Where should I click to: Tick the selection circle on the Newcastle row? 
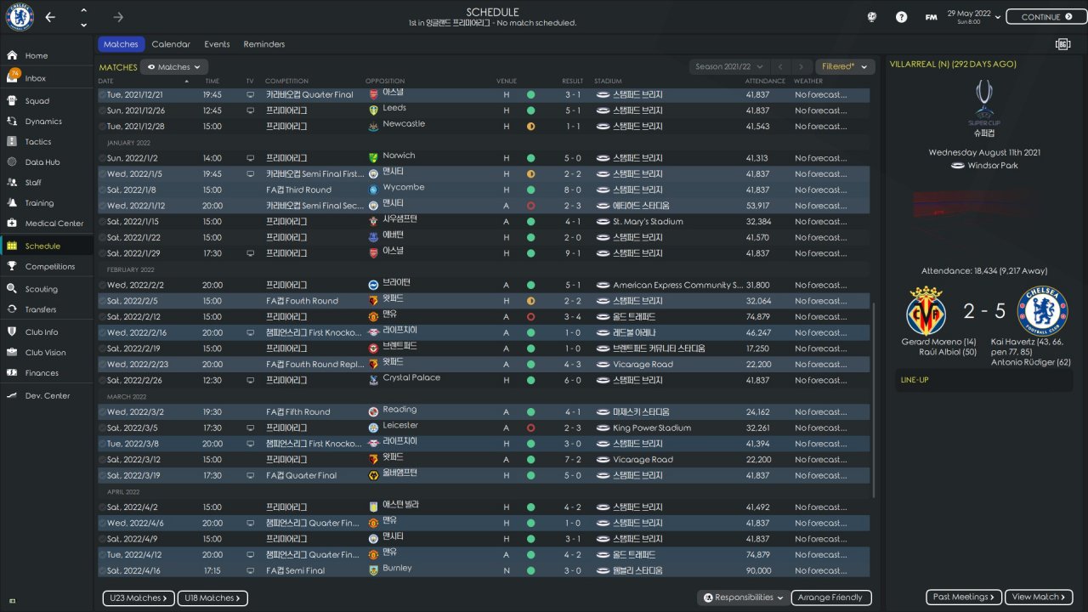[x=103, y=126]
